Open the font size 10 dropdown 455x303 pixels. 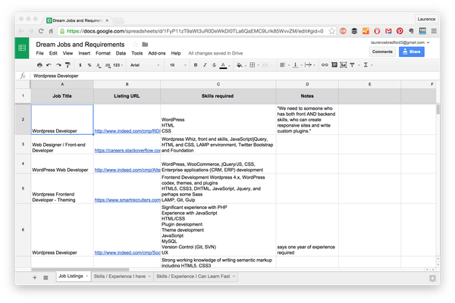point(177,65)
